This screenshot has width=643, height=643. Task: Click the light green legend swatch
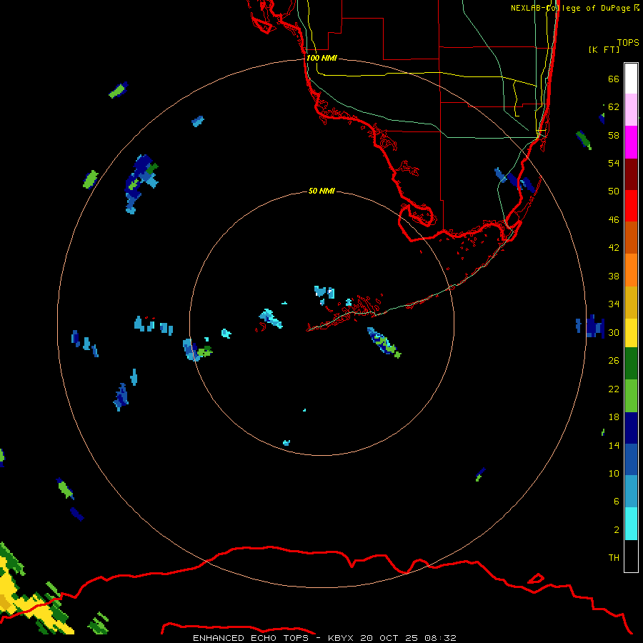pos(631,396)
